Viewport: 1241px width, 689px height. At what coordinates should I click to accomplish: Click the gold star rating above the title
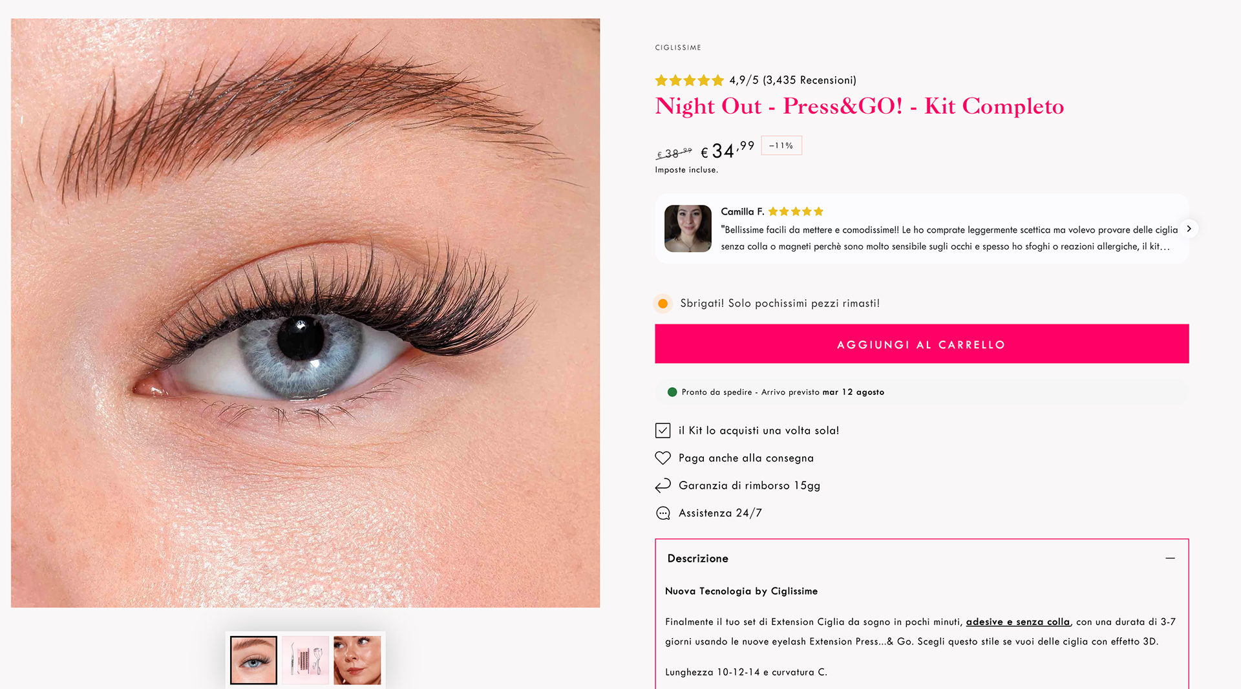[x=689, y=80]
